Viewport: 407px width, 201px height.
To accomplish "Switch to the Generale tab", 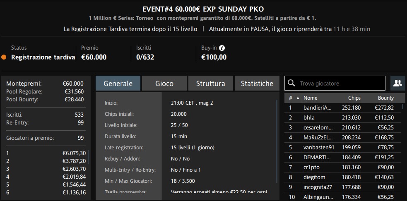I will [118, 83].
